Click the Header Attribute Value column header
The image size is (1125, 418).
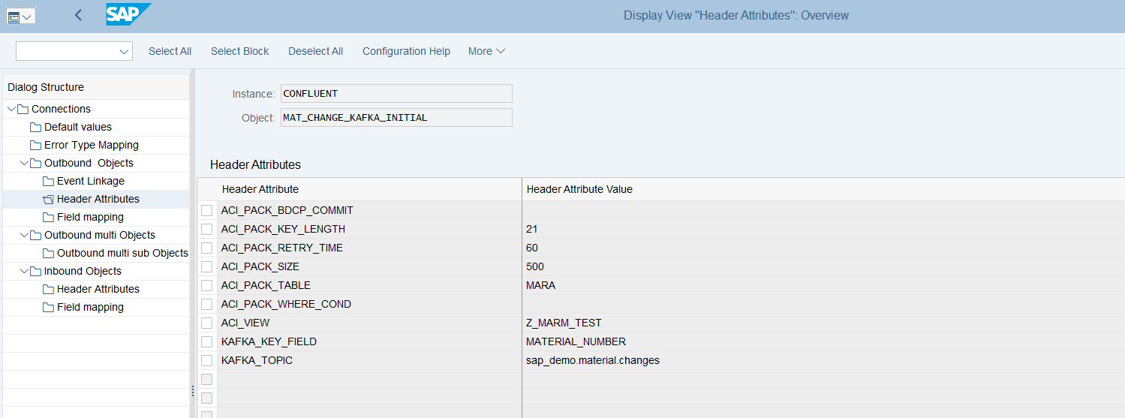(x=579, y=189)
